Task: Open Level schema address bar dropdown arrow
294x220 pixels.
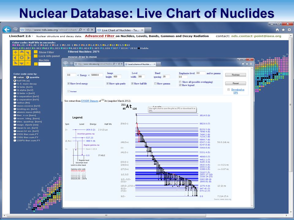Action: [x=116, y=64]
